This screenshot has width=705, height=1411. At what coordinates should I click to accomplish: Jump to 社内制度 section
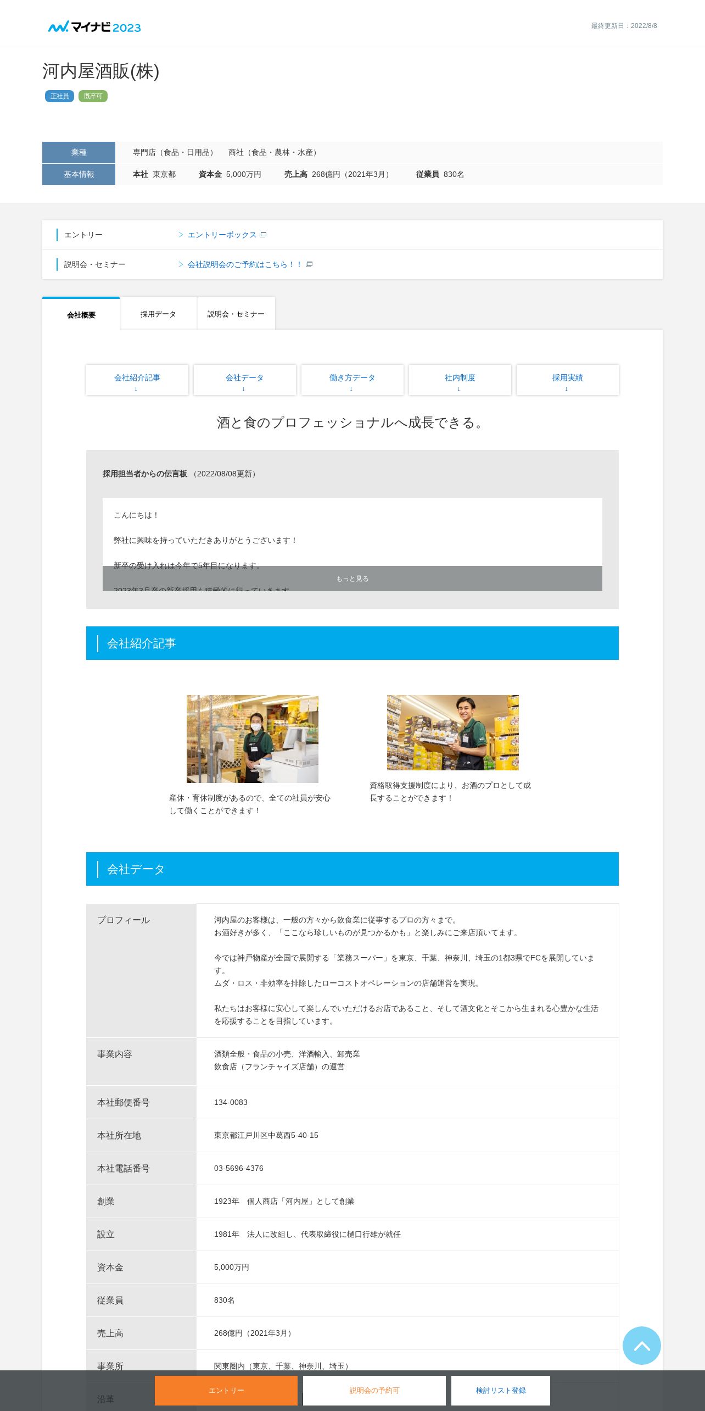point(460,380)
